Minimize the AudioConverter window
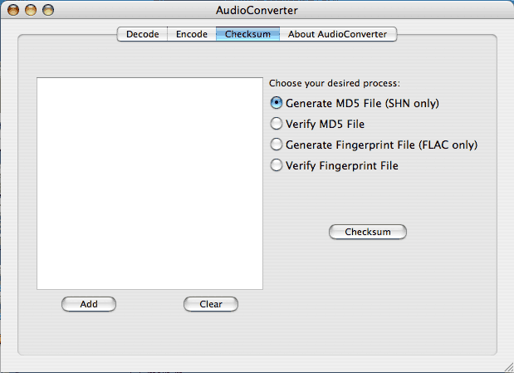514x373 pixels. click(31, 10)
